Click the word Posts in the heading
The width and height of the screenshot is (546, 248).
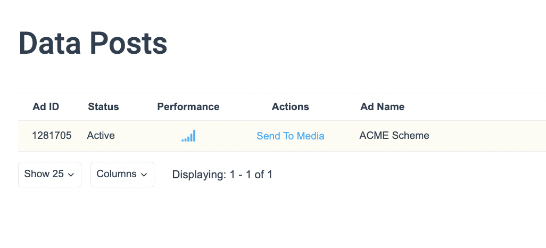click(129, 43)
